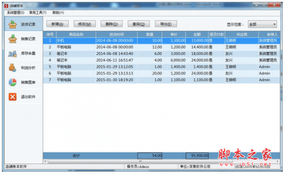Expand the 显示范围 dropdown showing 全部
This screenshot has width=285, height=174.
262,24
